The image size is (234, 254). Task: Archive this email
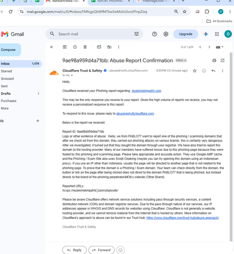click(x=65, y=47)
